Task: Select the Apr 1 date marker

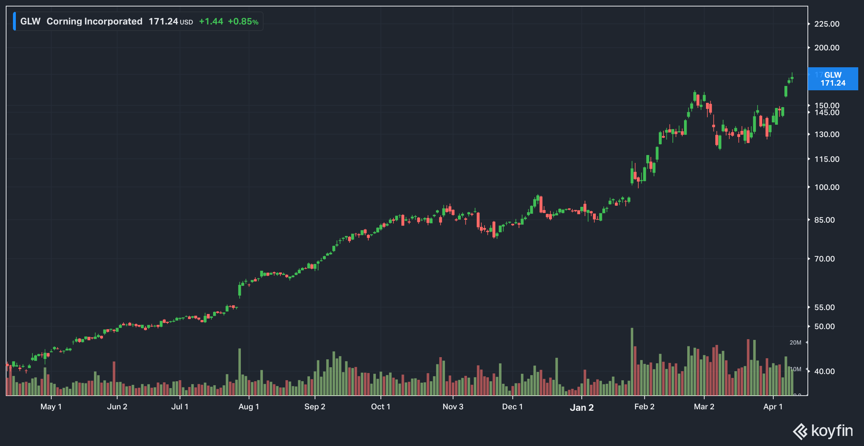Action: coord(773,407)
